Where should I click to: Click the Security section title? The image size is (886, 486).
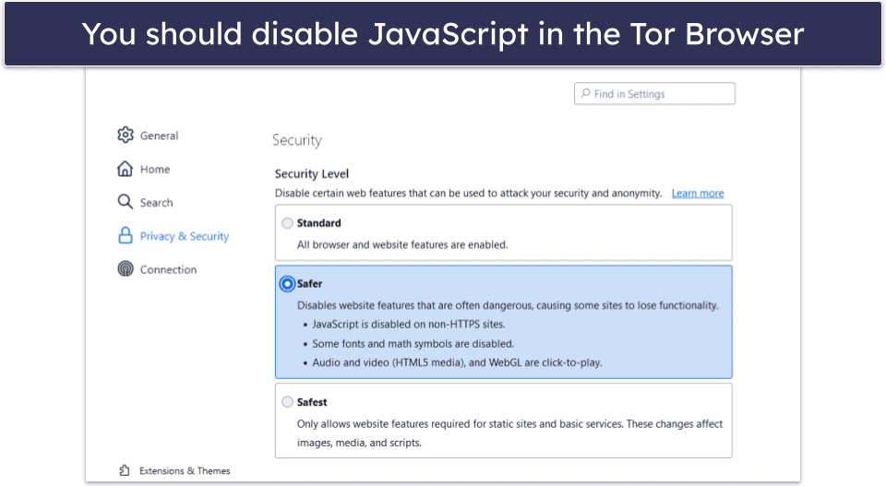pyautogui.click(x=296, y=140)
